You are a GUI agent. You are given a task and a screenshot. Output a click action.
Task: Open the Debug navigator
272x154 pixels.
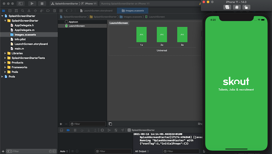[42, 11]
